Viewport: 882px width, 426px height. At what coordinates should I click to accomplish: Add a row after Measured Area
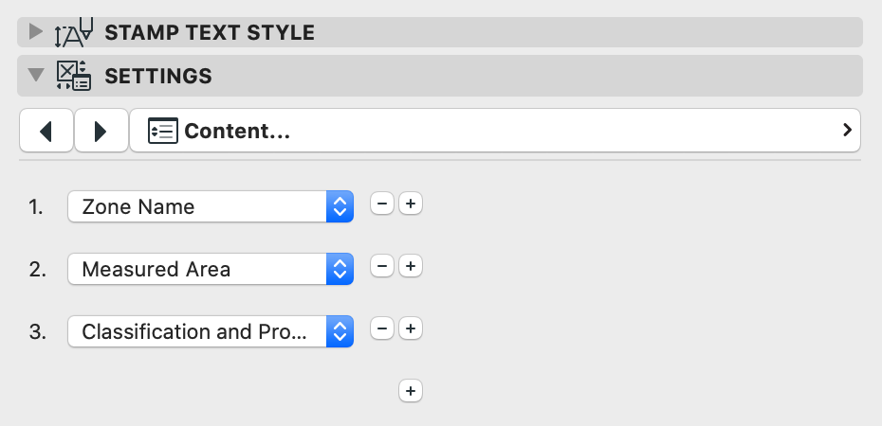tap(410, 267)
